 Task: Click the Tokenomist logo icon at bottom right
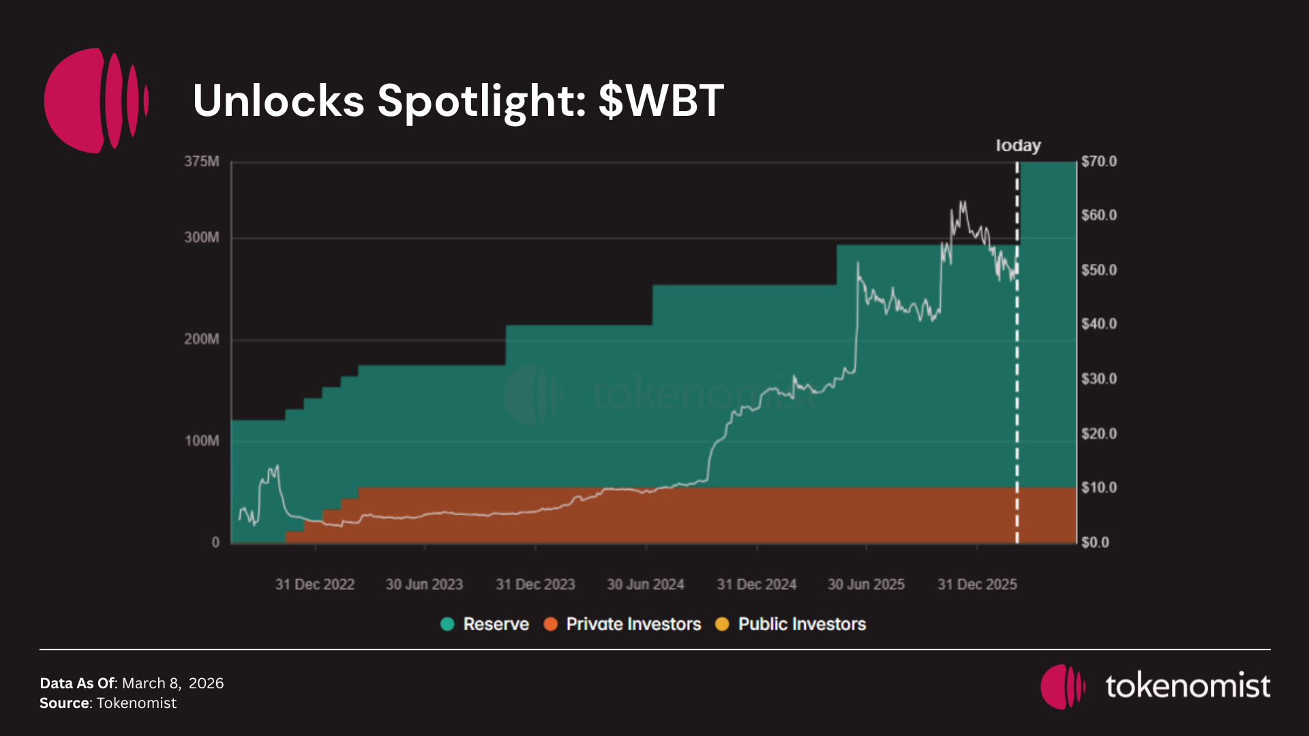1062,686
